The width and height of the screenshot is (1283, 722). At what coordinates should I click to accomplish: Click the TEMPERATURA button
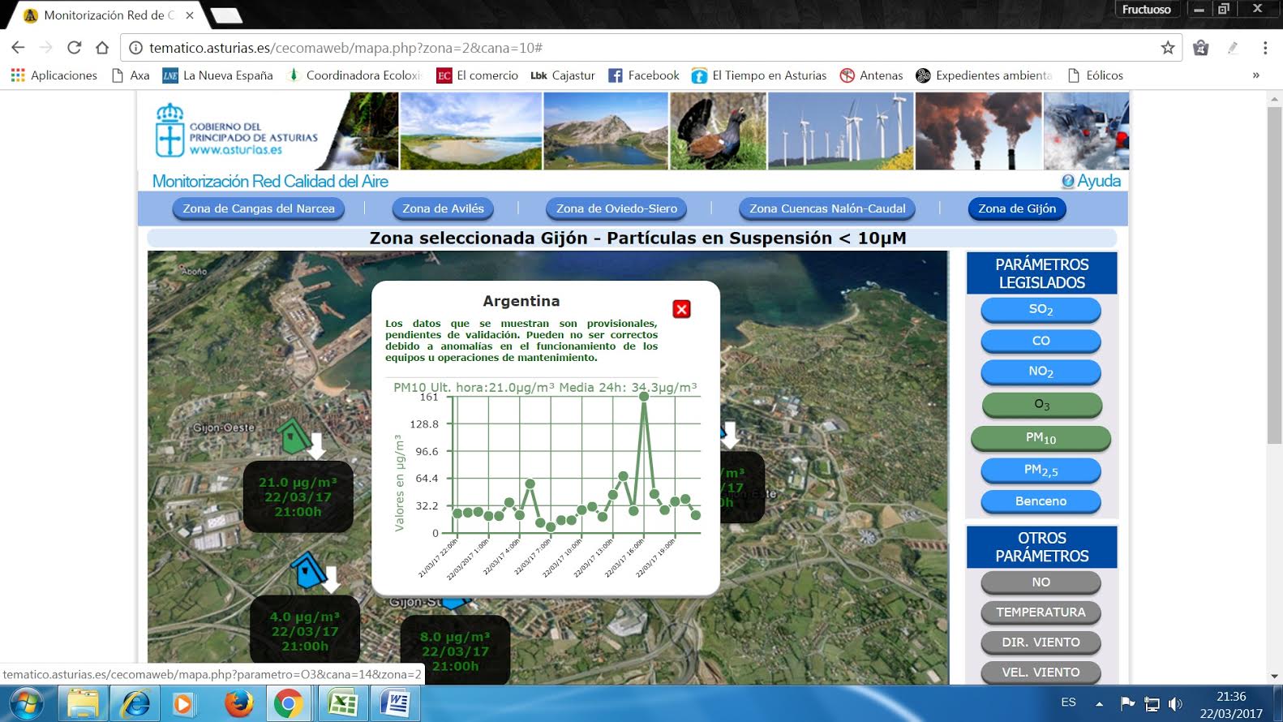point(1041,612)
